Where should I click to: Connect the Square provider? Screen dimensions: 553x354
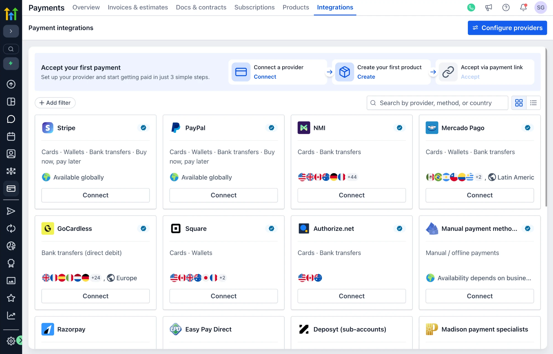pyautogui.click(x=224, y=296)
